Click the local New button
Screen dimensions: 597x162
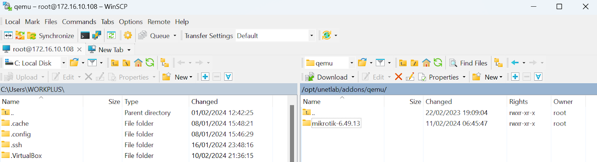[x=178, y=77]
